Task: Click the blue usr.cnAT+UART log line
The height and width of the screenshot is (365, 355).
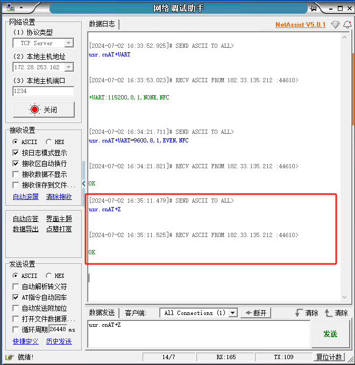Action: [110, 54]
